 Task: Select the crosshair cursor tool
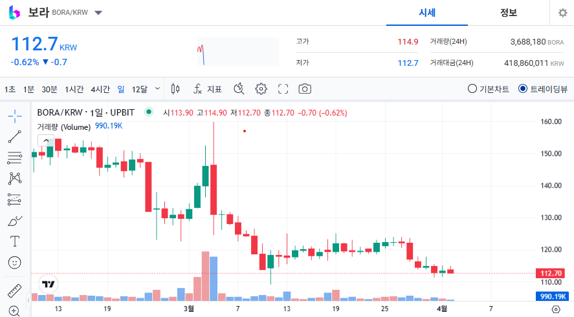point(15,116)
